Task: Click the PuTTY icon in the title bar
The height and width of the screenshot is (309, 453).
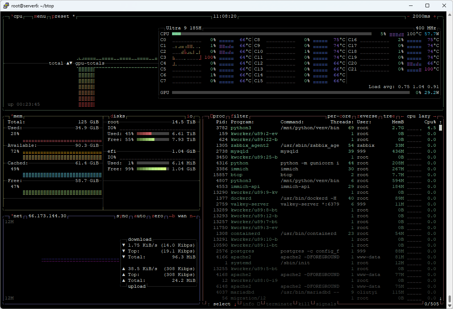Action: coord(6,6)
